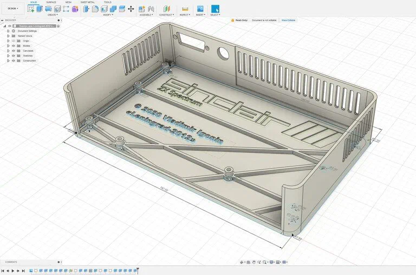Click the Zoom Window/Fit icon

click(264, 262)
